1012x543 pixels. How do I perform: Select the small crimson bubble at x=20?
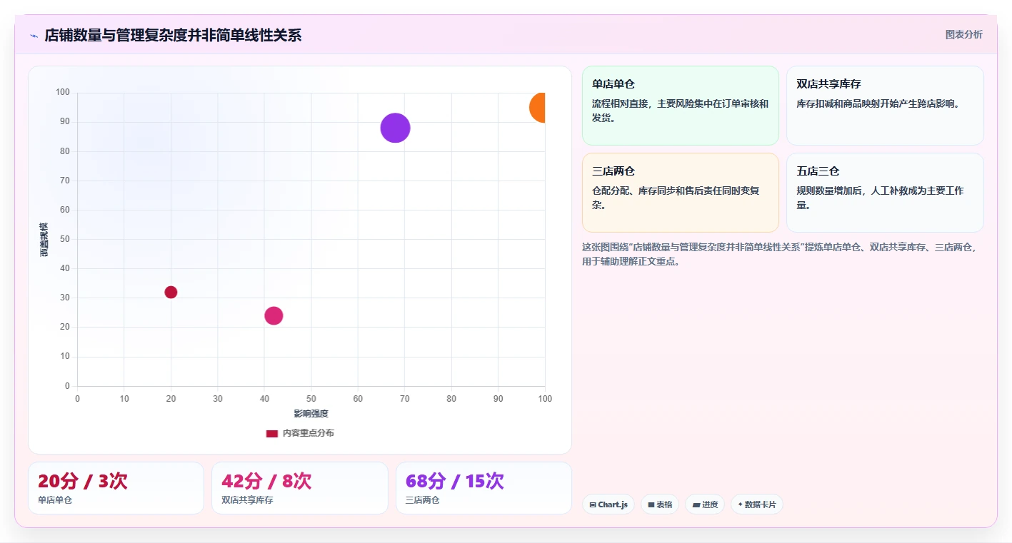(x=171, y=292)
